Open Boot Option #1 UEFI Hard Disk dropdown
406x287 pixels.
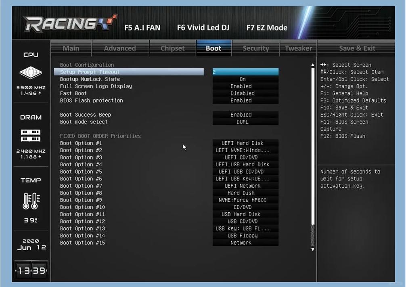245,143
